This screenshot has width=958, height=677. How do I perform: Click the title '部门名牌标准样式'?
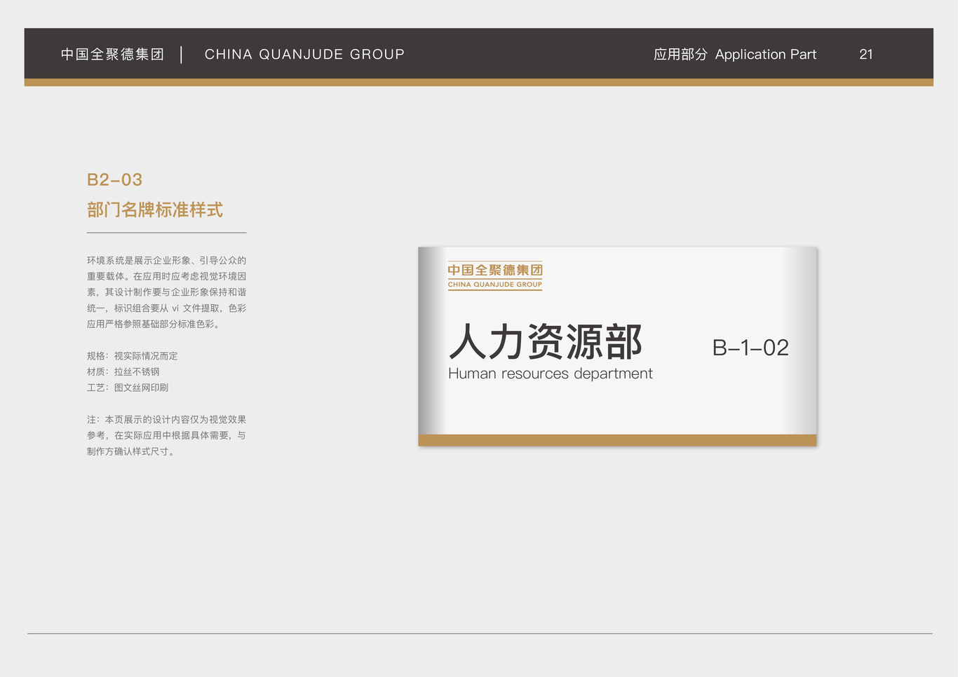click(155, 210)
